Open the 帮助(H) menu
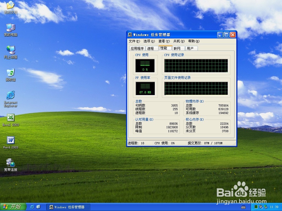This screenshot has width=282, height=211. click(194, 41)
